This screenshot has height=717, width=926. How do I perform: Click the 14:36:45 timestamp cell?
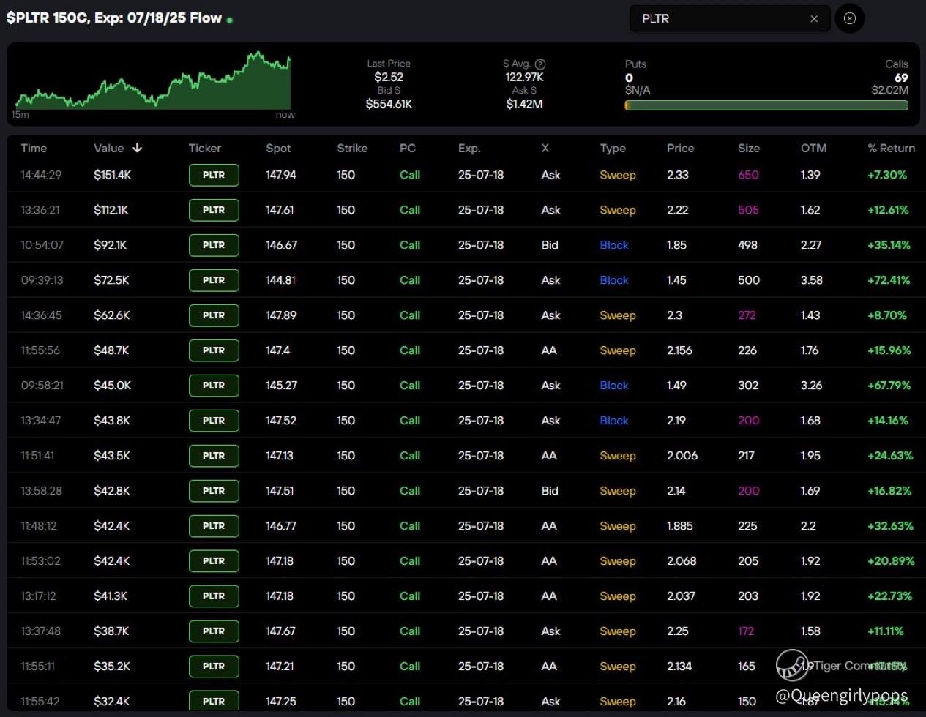[x=41, y=315]
